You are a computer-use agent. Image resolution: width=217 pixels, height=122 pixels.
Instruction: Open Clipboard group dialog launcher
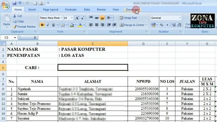36,32
